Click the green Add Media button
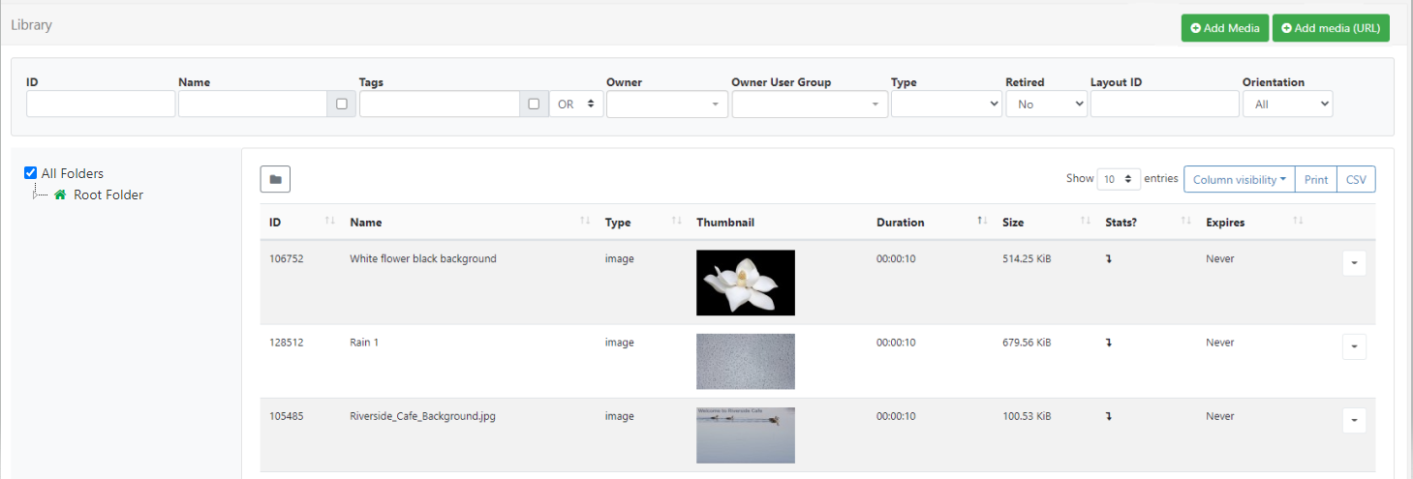 (x=1224, y=28)
